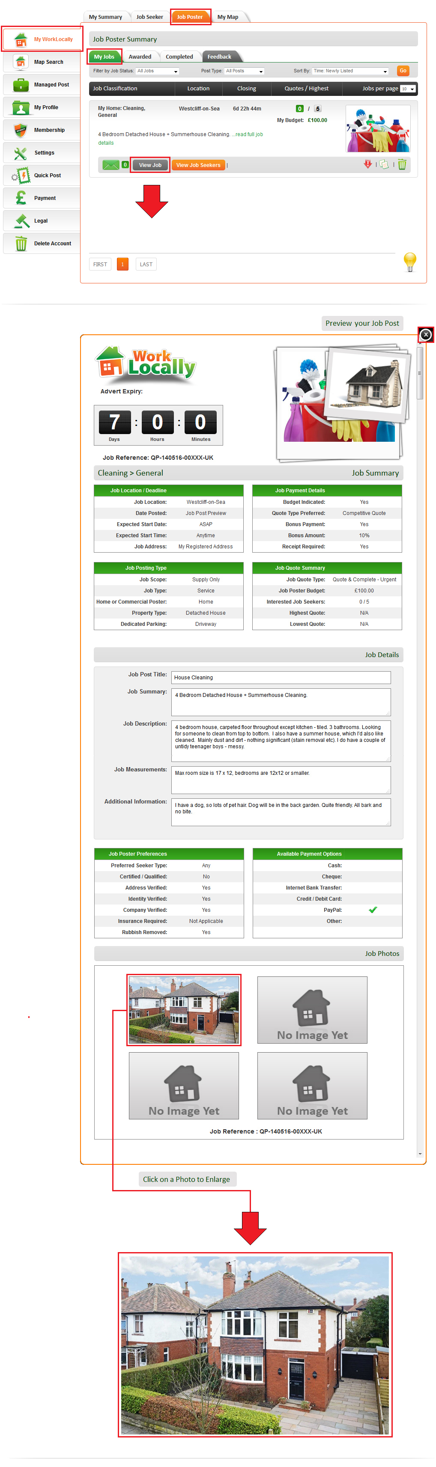Click Location column header
The image size is (436, 1467).
pos(198,89)
